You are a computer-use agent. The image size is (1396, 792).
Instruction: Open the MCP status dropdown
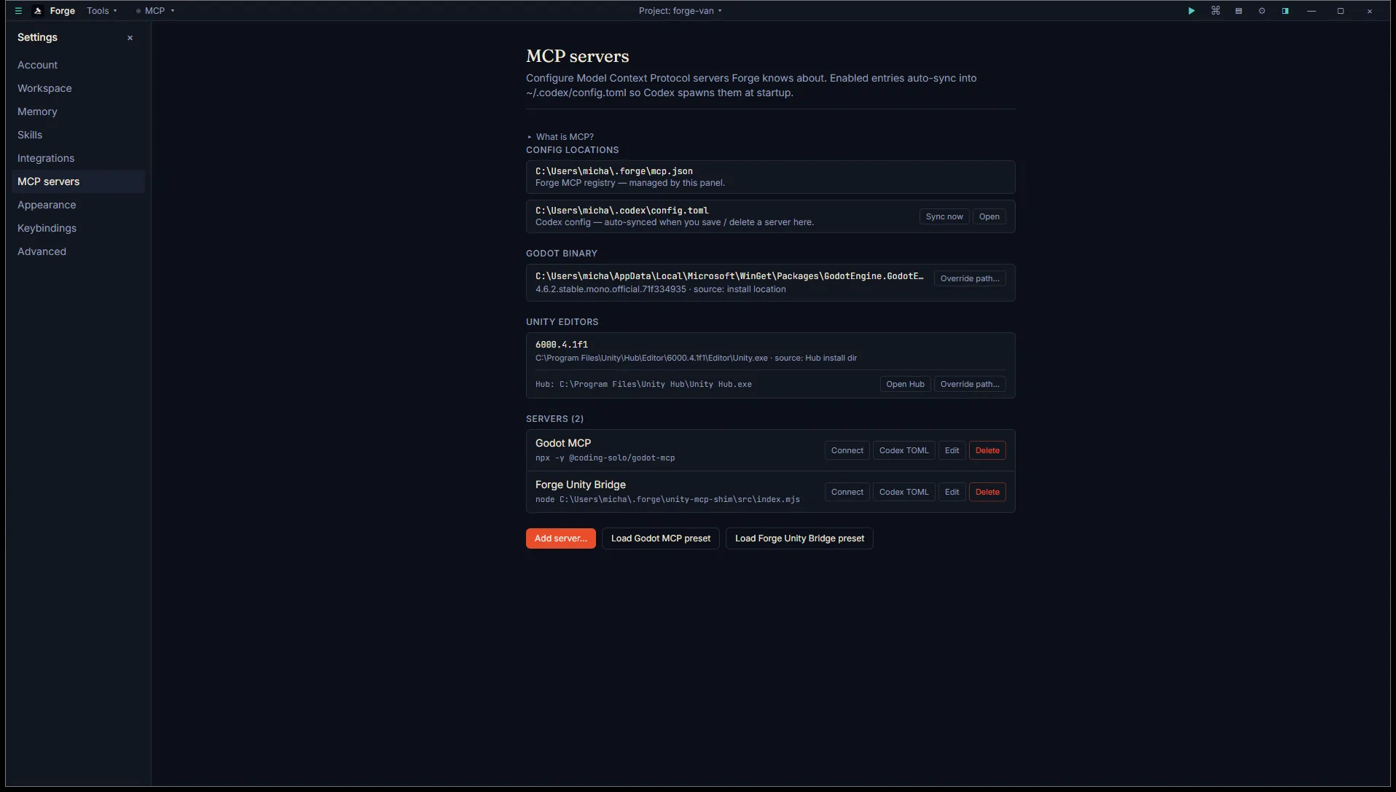155,11
